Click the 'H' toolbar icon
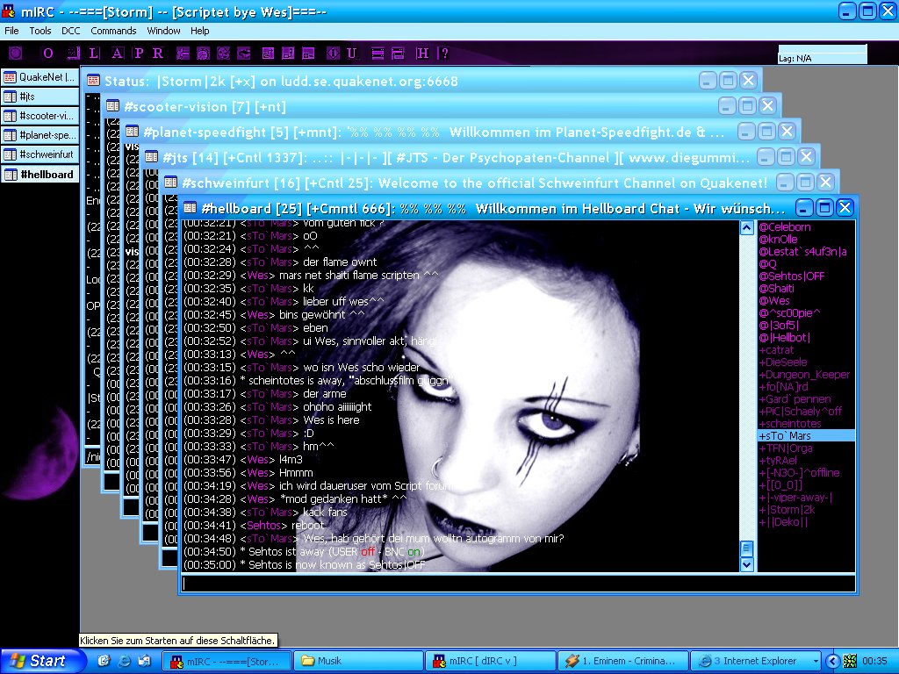This screenshot has width=899, height=674. (423, 54)
